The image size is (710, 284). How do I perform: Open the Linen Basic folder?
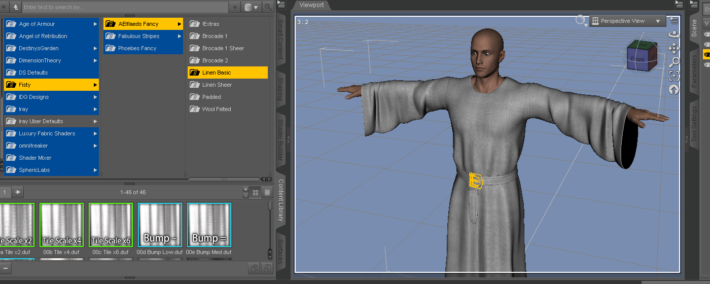pos(228,73)
